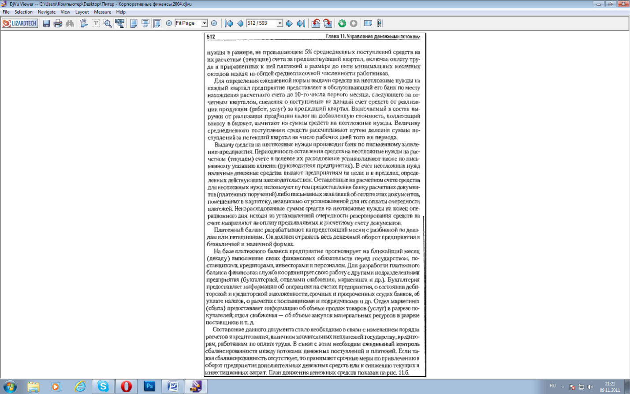This screenshot has height=394, width=630.
Task: Click the chapter heading "Глава 11"
Action: [335, 37]
